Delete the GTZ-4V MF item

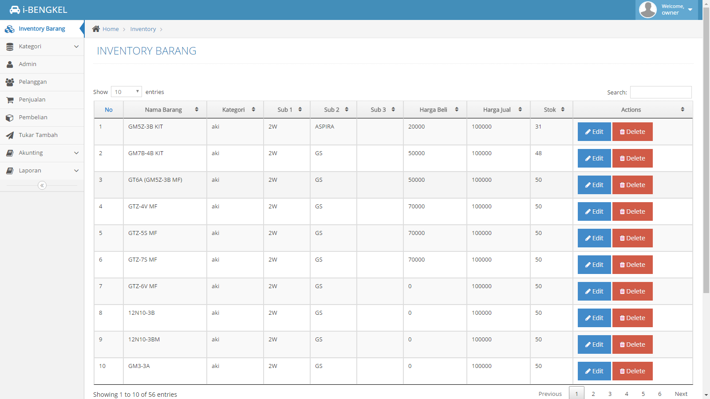pos(632,211)
